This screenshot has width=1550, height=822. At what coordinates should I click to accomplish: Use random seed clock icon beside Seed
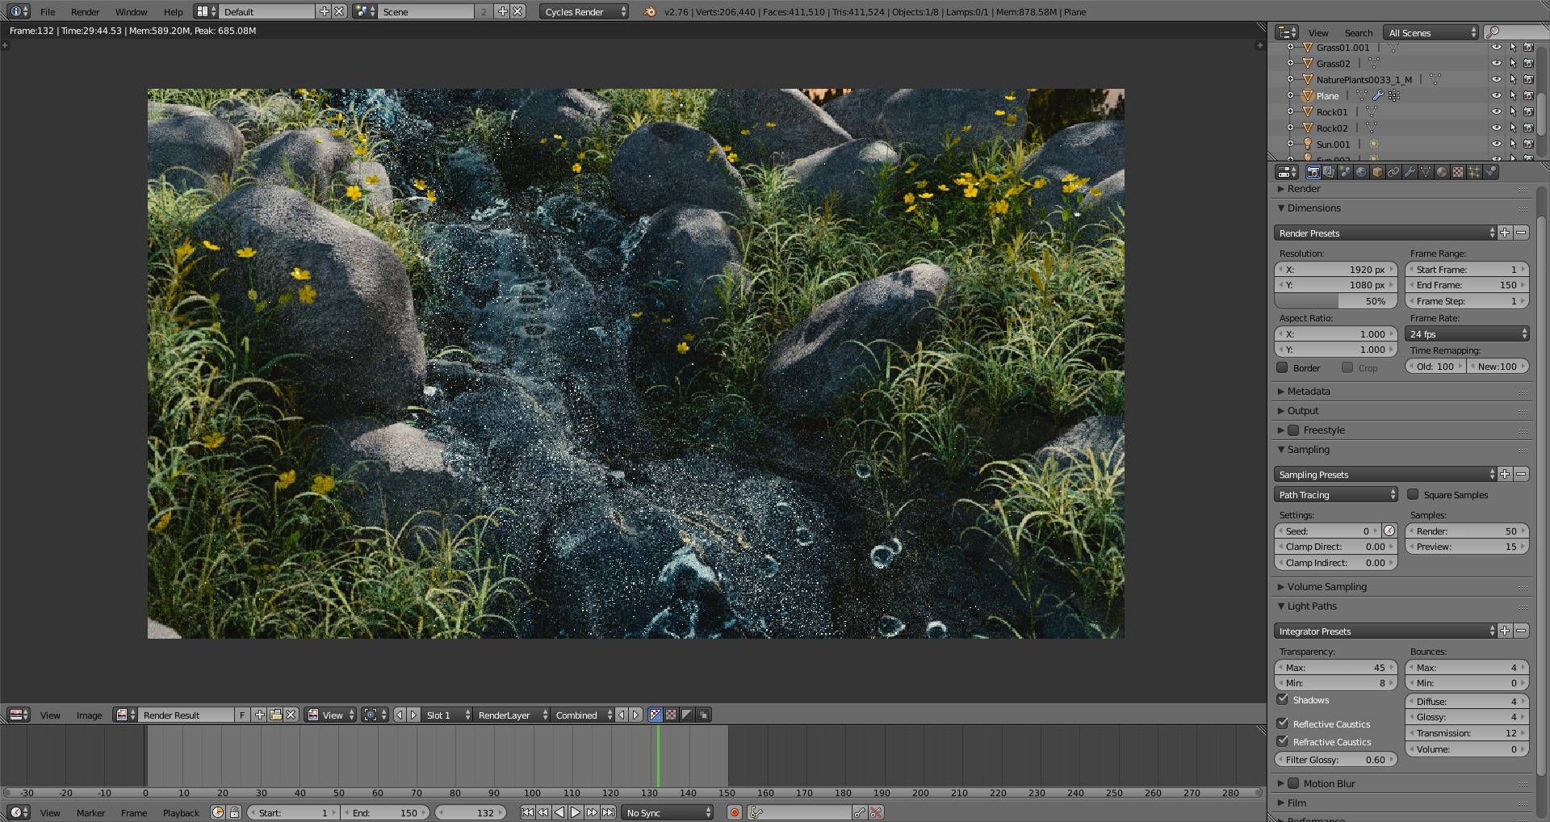click(x=1389, y=531)
